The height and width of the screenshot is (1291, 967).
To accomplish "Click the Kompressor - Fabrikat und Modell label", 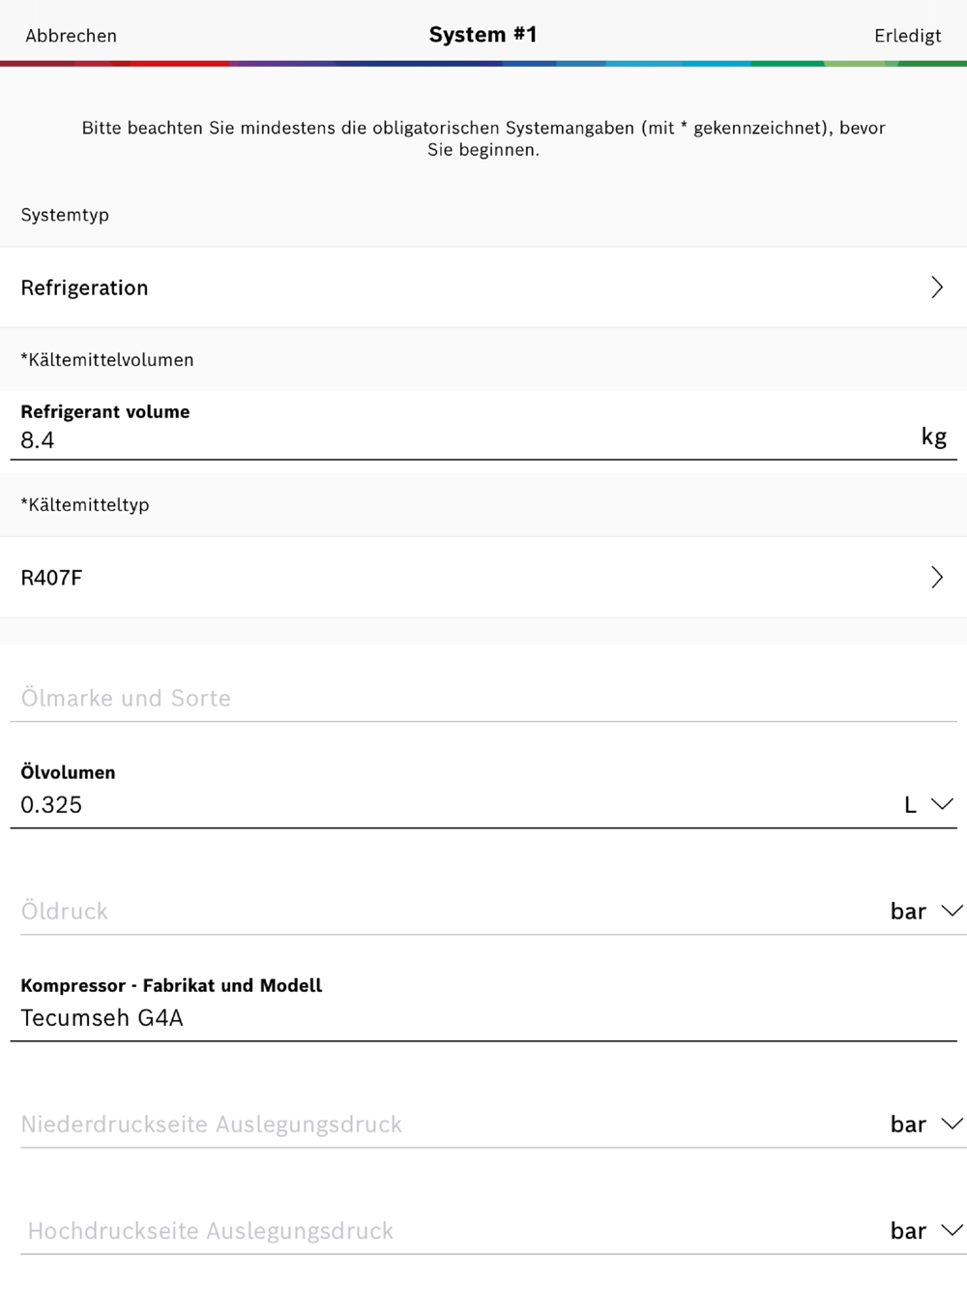I will point(171,985).
